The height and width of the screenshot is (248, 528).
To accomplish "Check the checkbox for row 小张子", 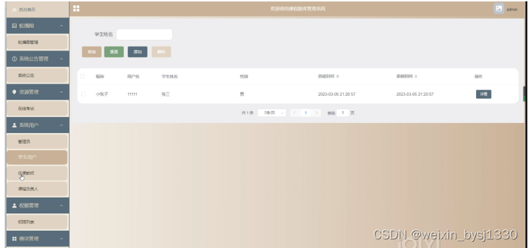I will point(84,94).
